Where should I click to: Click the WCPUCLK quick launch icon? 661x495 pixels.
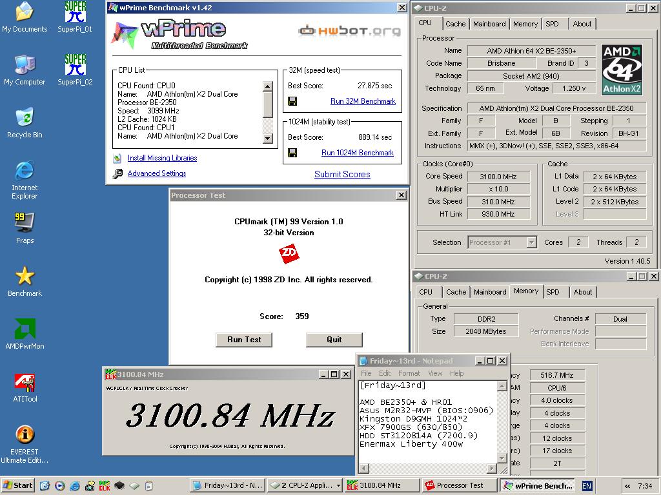tap(105, 486)
